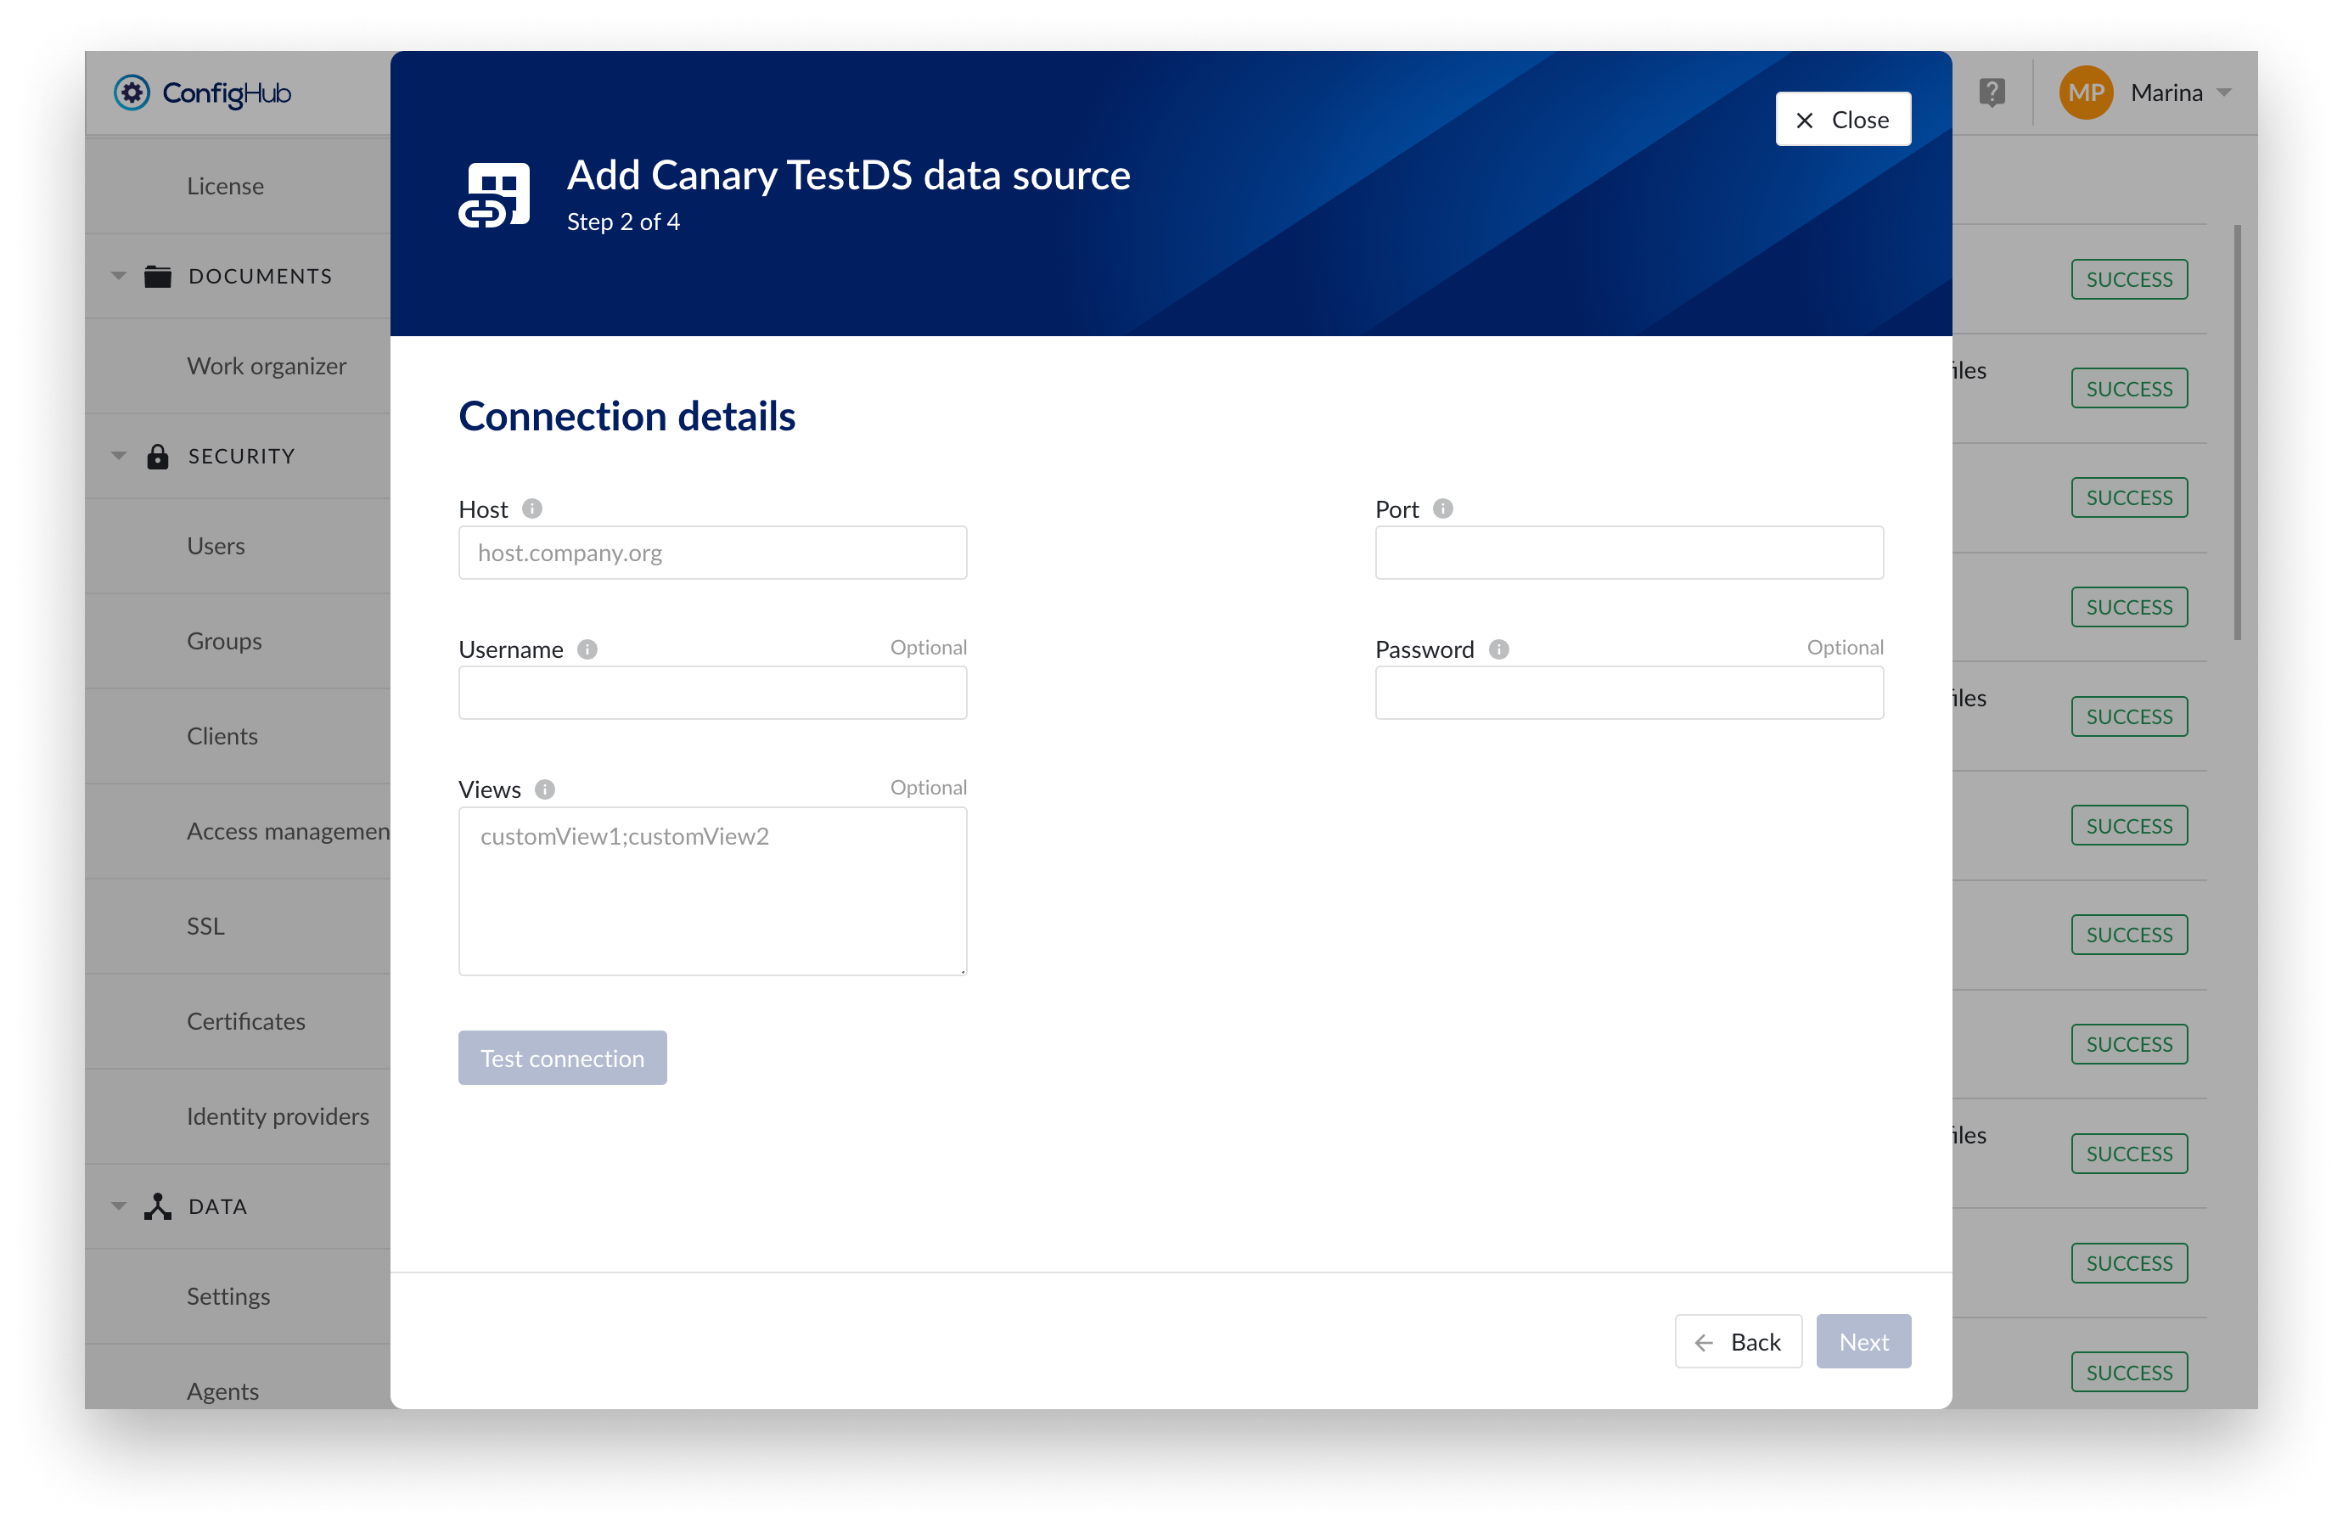
Task: Open the help question mark icon
Action: click(x=1992, y=92)
